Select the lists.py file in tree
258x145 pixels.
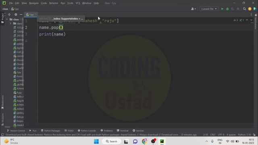[19, 117]
